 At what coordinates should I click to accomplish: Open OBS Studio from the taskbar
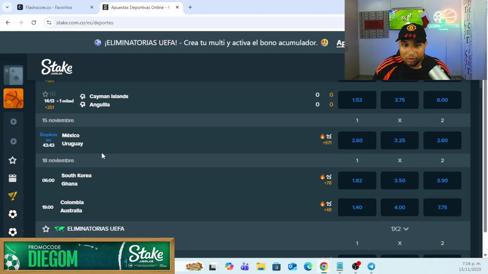[356, 266]
